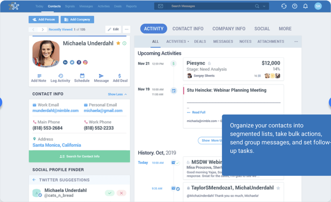The image size is (331, 202).
Task: Switch to SOCIAL tab
Action: click(262, 29)
